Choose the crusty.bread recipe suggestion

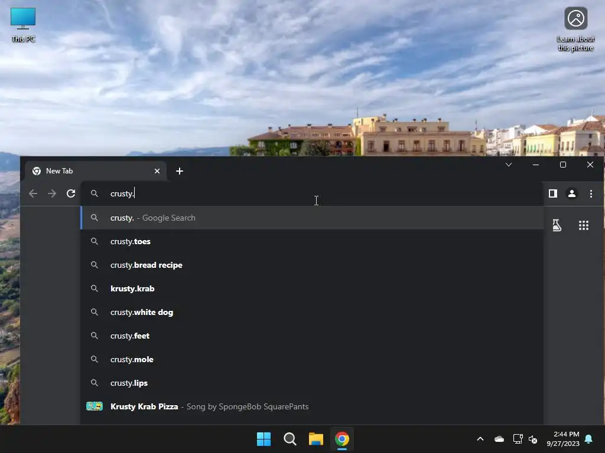coord(312,265)
